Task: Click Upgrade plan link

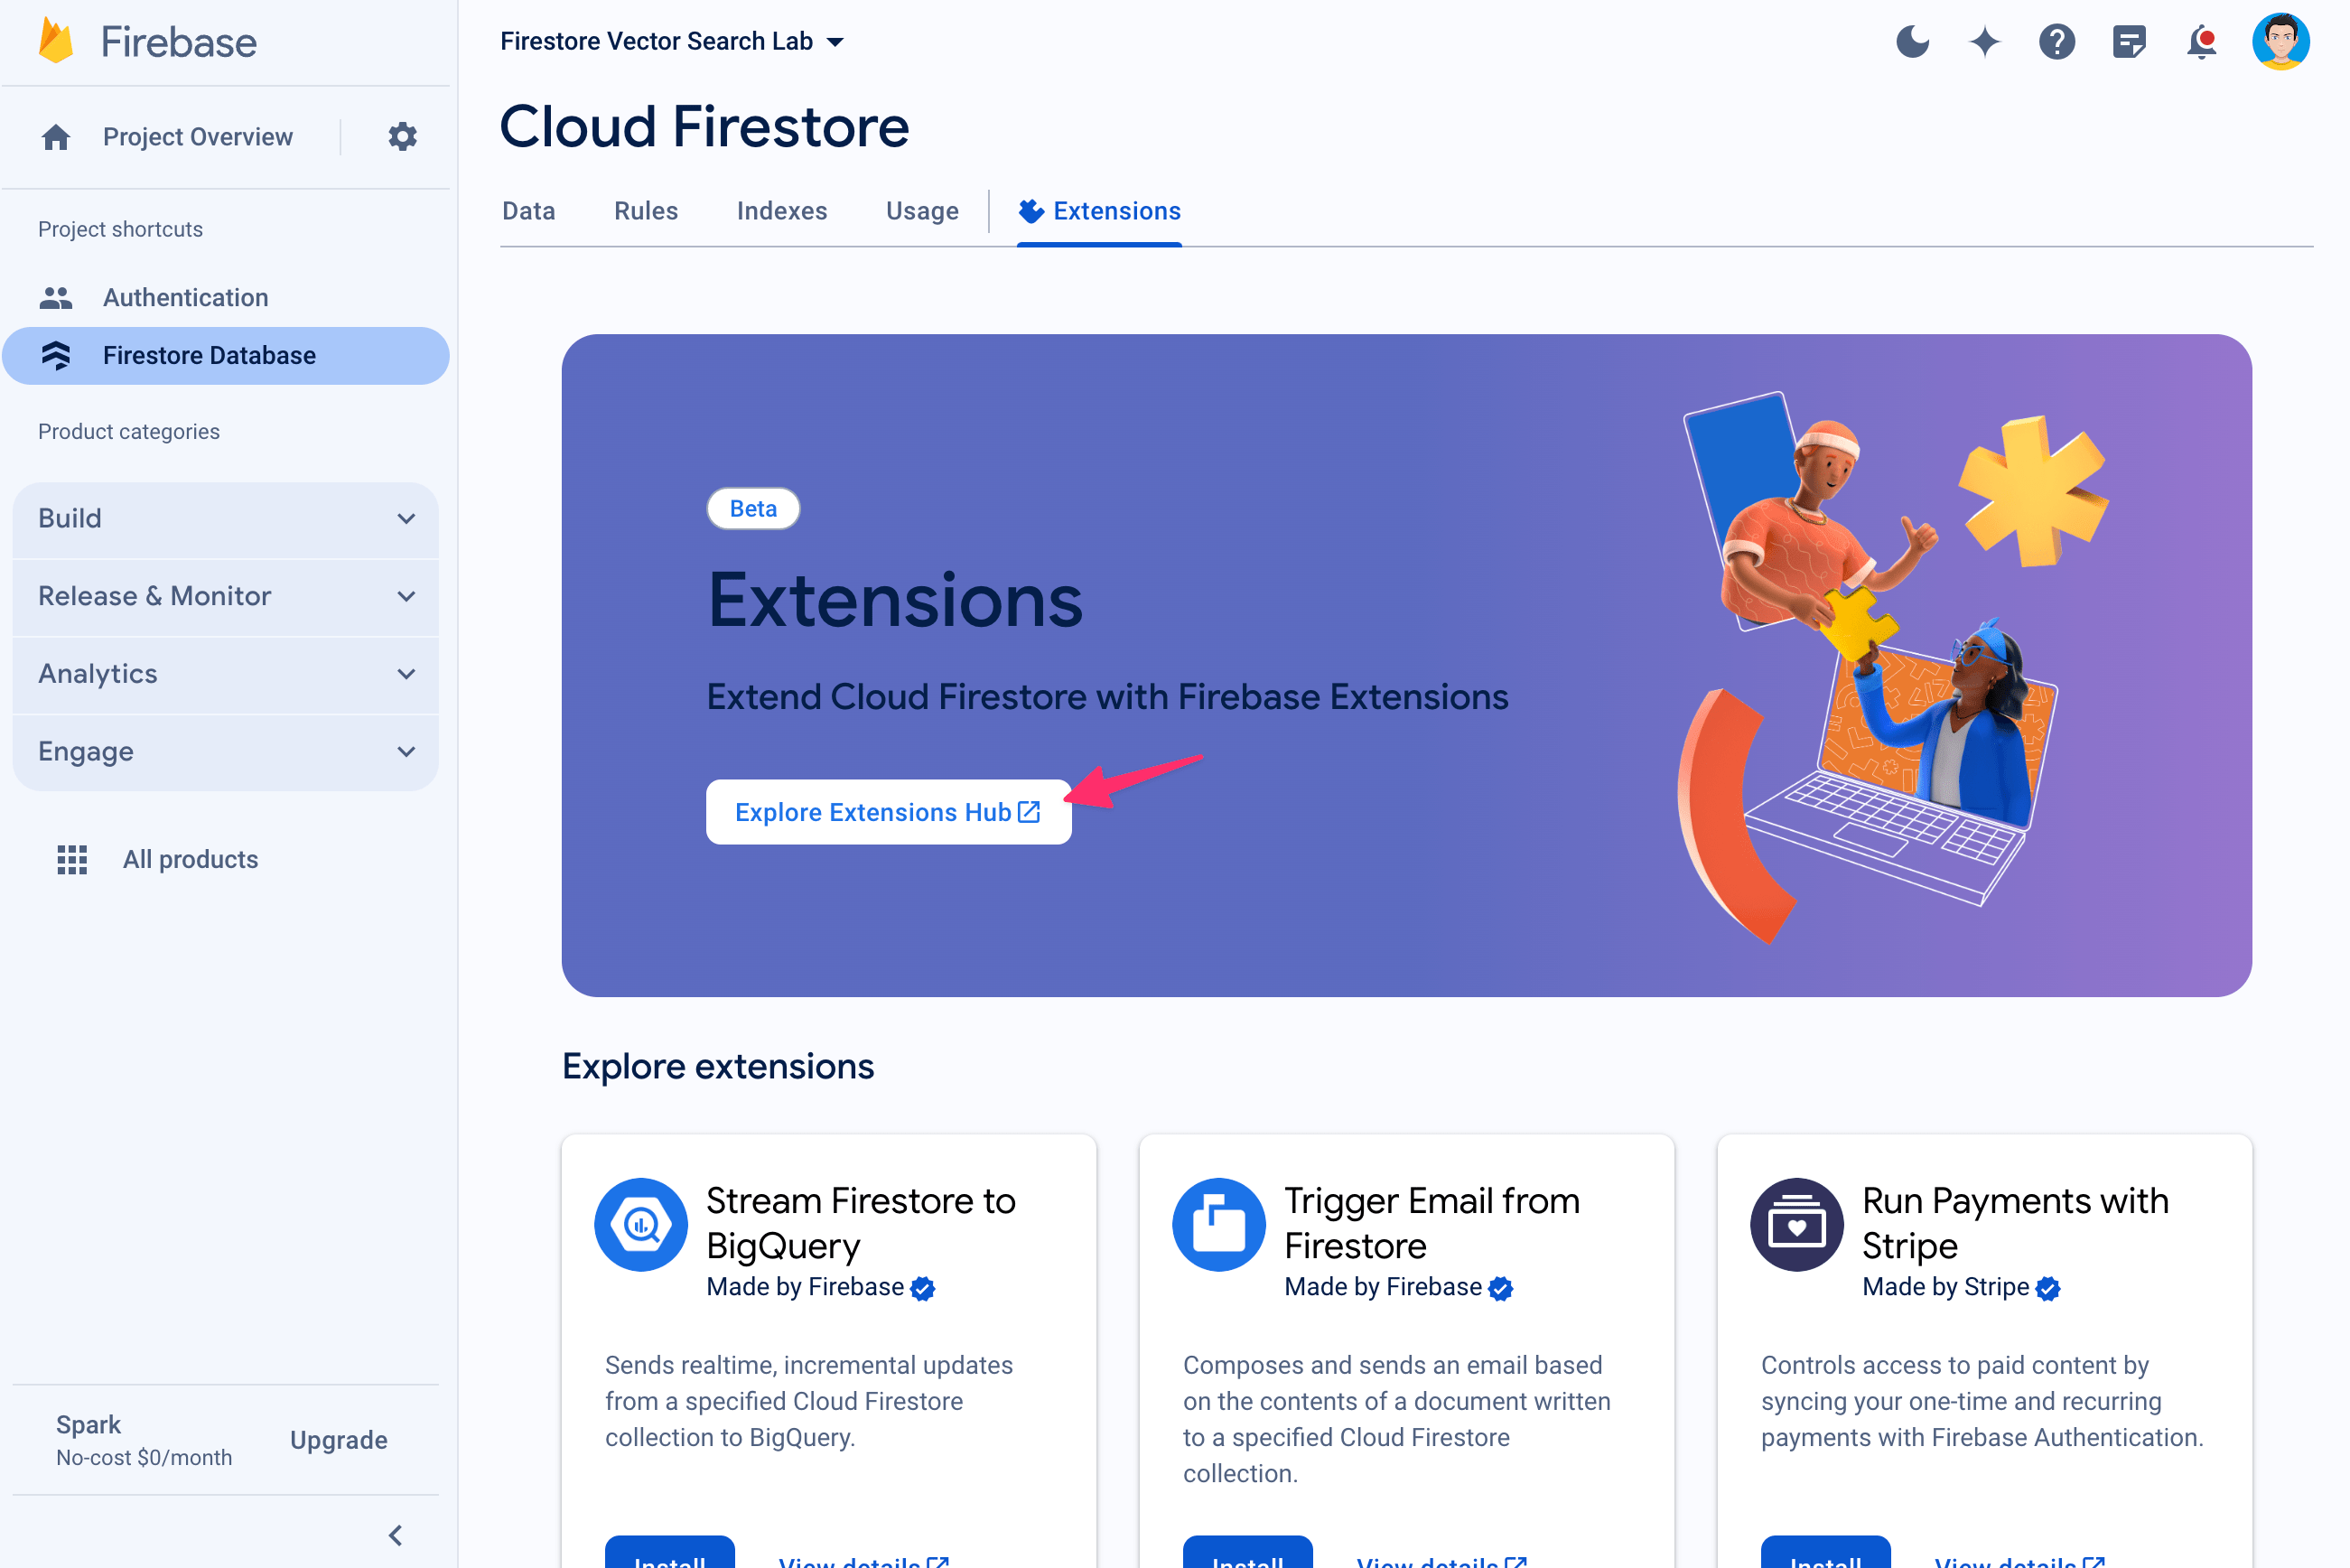Action: tap(338, 1441)
